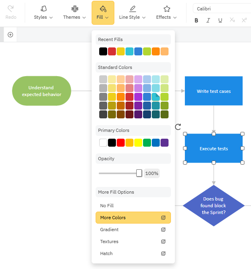Select the Gradient fill option
The height and width of the screenshot is (269, 251).
pyautogui.click(x=109, y=230)
